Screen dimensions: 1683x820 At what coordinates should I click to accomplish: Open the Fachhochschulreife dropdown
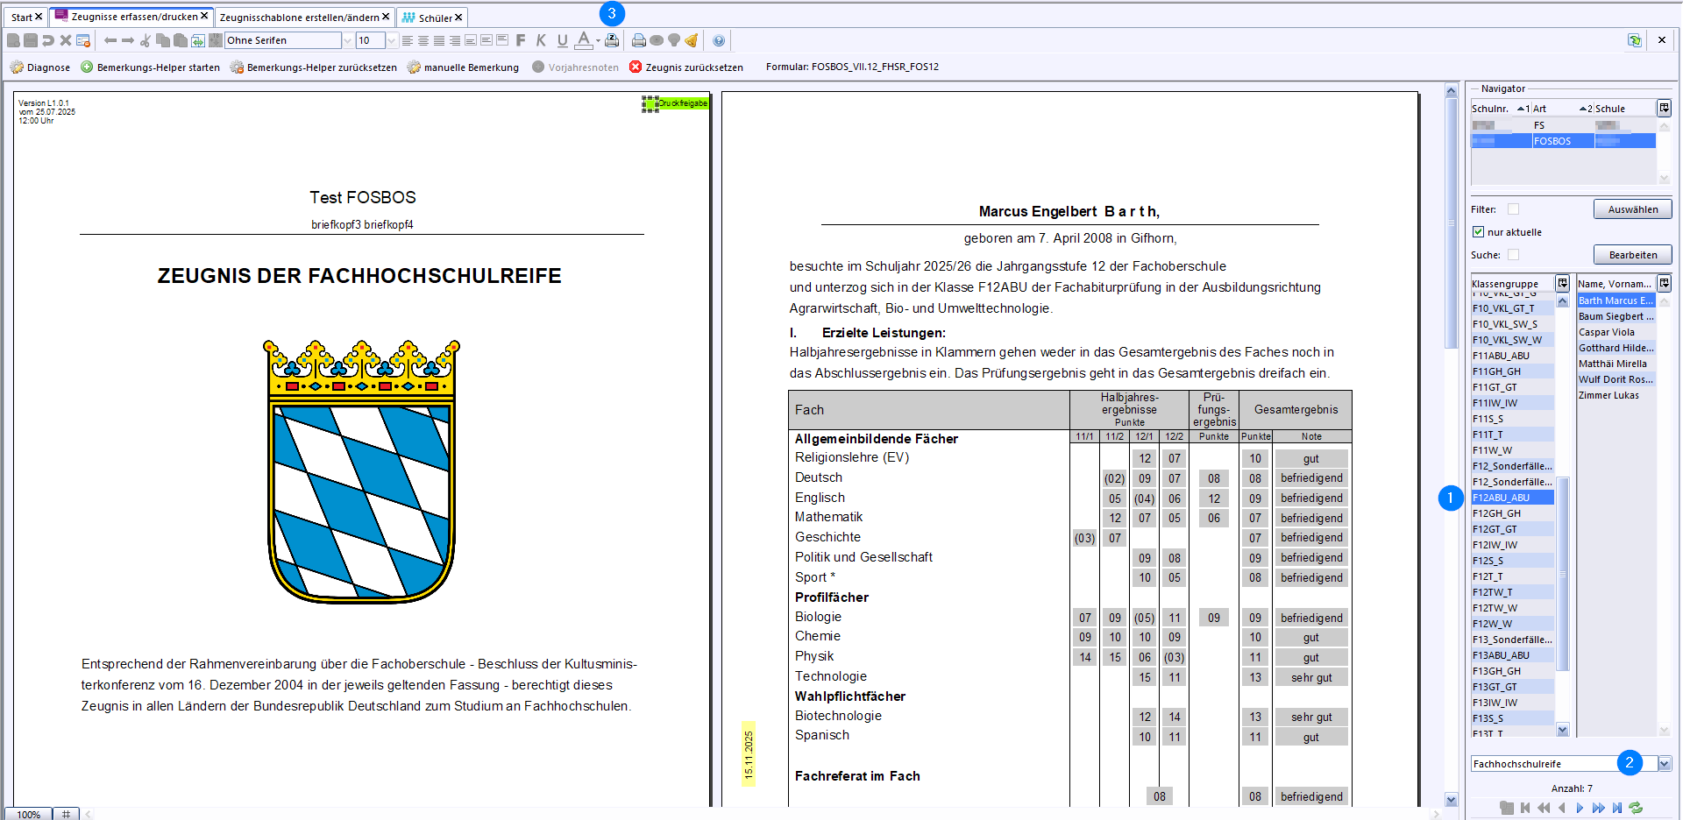1664,764
